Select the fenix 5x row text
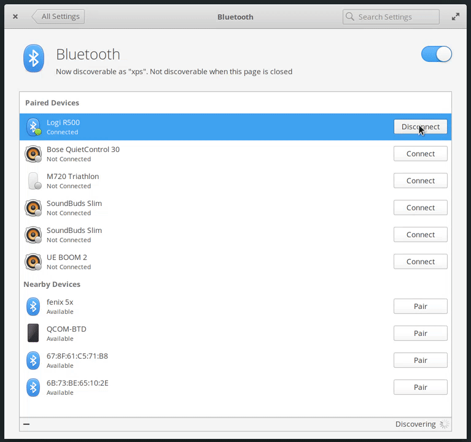 coord(60,302)
